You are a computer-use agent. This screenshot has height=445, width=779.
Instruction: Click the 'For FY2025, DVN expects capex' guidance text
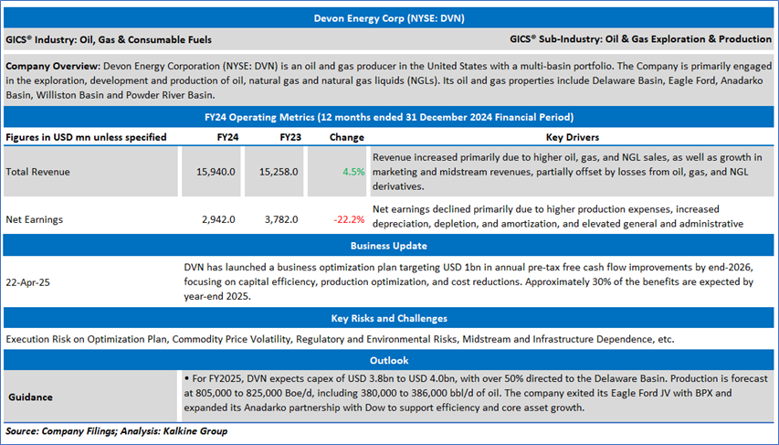(x=476, y=393)
